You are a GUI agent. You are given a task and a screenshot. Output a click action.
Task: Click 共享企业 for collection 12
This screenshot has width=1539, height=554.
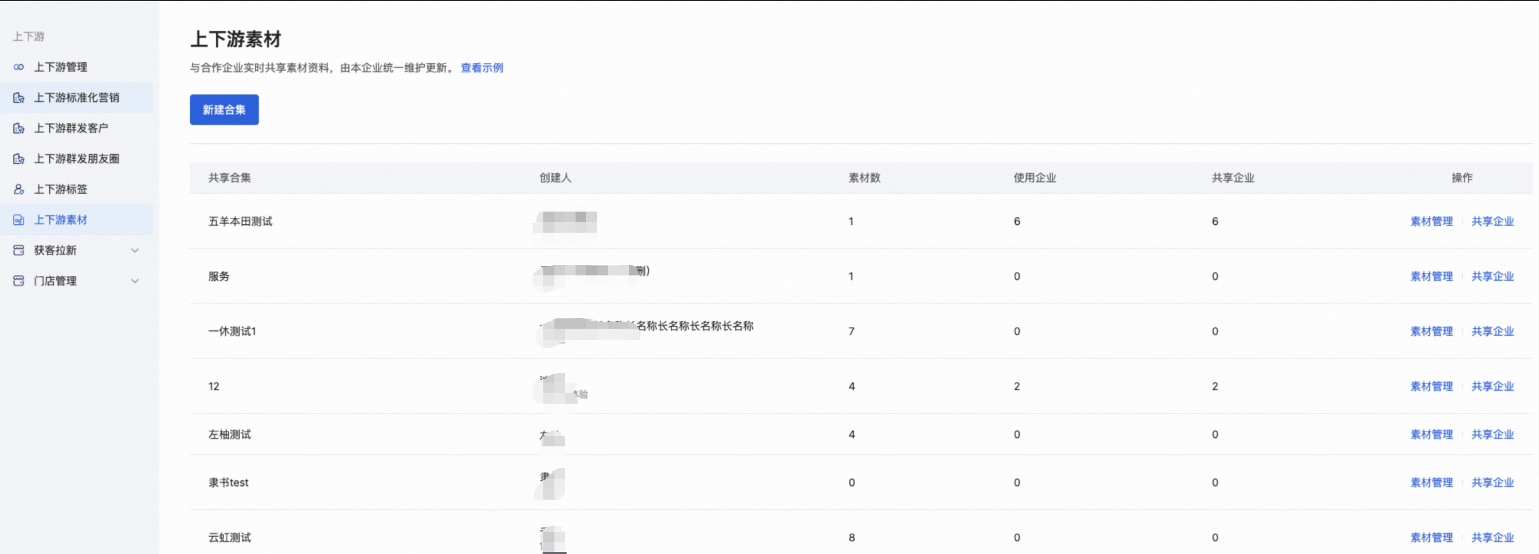pyautogui.click(x=1492, y=386)
